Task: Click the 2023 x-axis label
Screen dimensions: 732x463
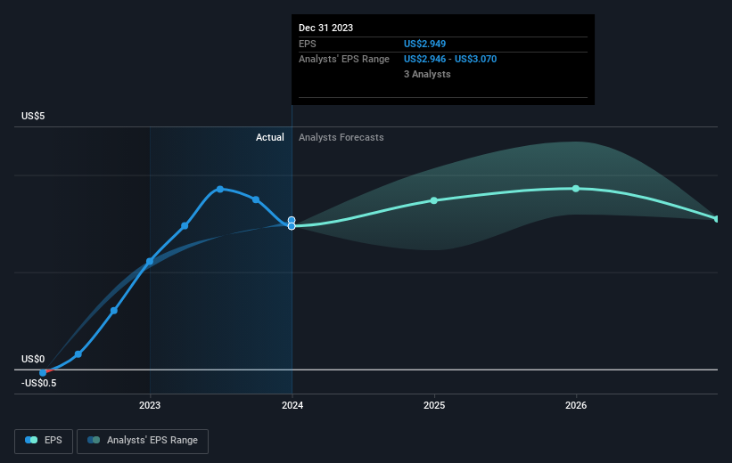Action: click(150, 405)
